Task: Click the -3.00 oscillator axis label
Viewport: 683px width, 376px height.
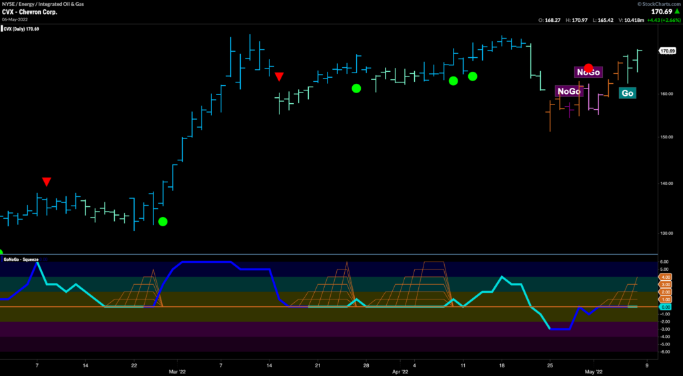Action: pos(666,329)
